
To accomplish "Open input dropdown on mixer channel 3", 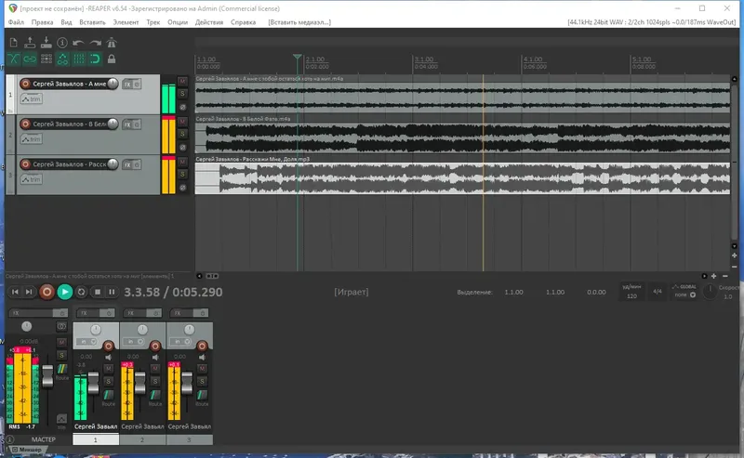I will coord(181,341).
